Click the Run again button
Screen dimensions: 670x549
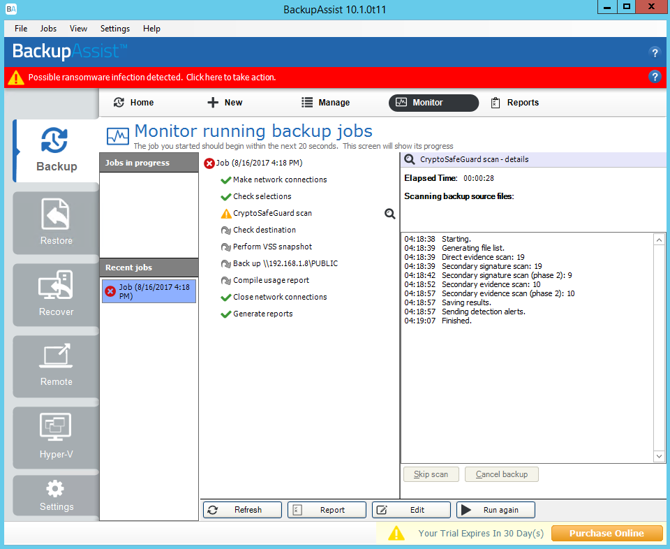[x=496, y=510]
